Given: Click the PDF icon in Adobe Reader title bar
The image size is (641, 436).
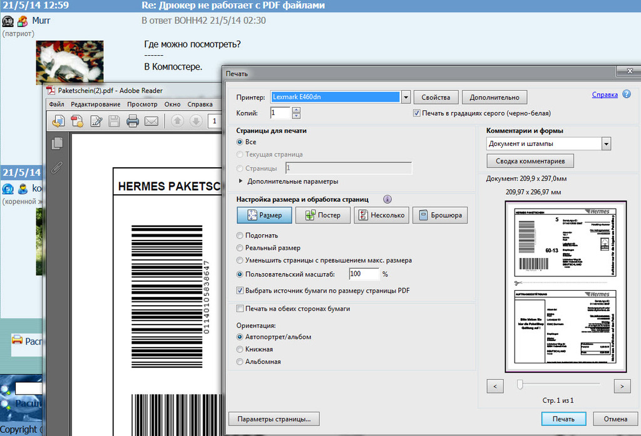Looking at the screenshot, I should coord(51,90).
